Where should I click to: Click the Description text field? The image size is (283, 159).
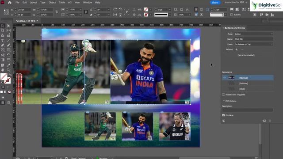pyautogui.click(x=248, y=110)
